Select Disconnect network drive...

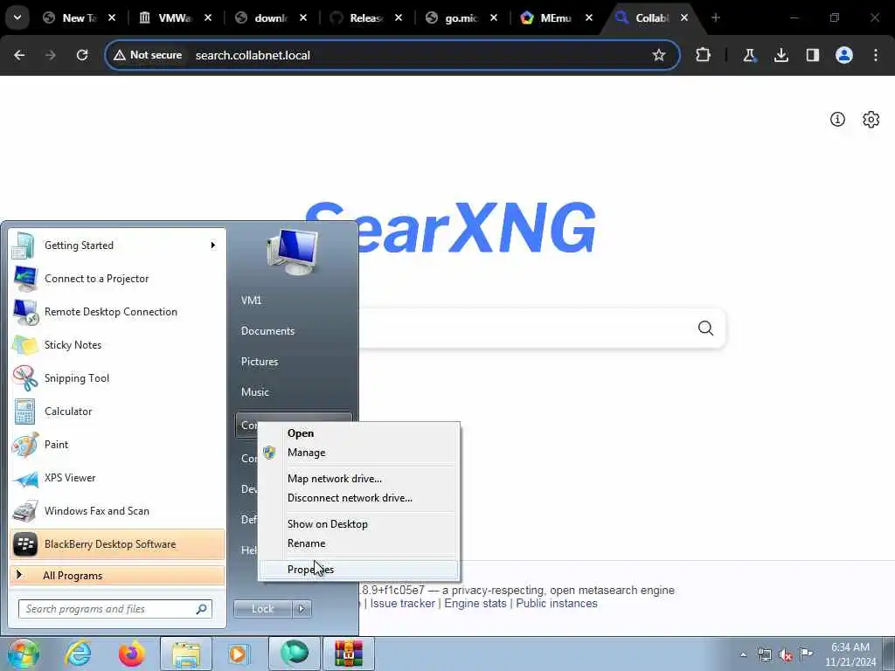point(358,498)
